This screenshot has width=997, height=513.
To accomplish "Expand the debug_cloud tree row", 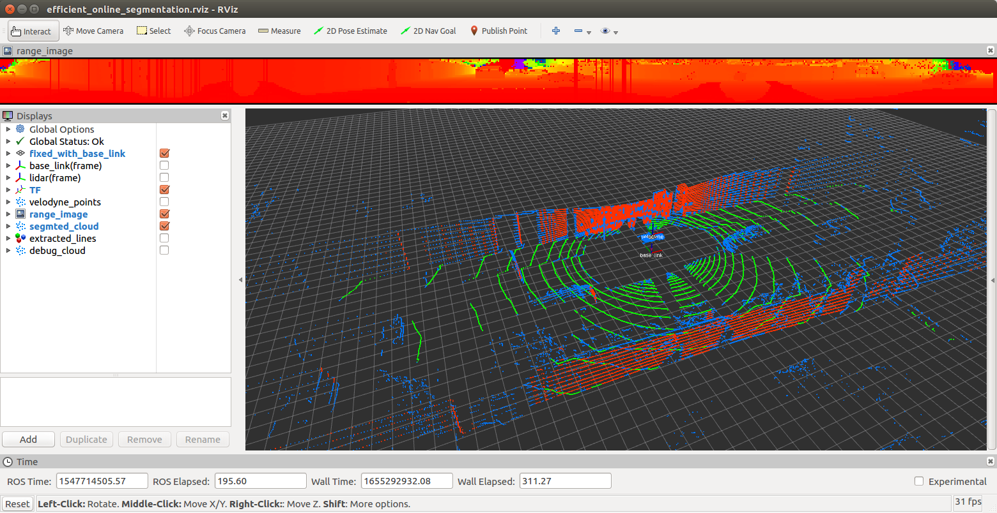I will [8, 250].
